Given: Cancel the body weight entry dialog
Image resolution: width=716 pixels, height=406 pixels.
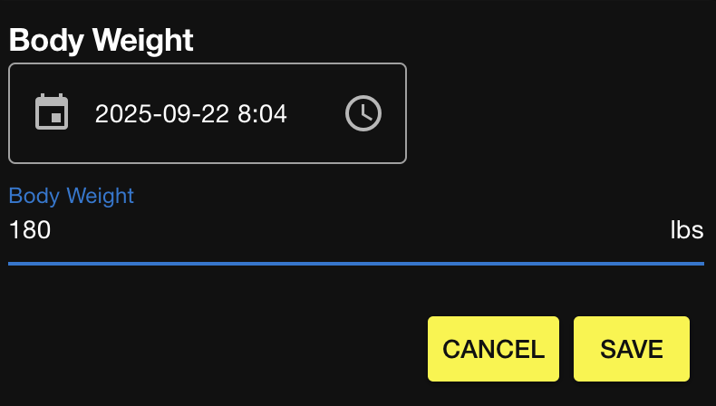Looking at the screenshot, I should click(x=493, y=349).
